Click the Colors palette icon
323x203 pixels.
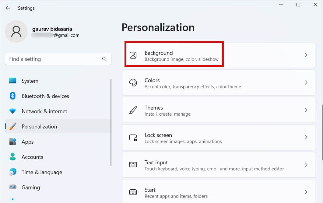tap(133, 83)
